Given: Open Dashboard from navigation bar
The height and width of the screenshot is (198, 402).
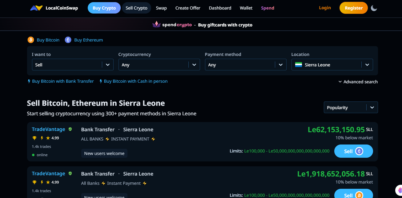Looking at the screenshot, I should click(x=220, y=8).
